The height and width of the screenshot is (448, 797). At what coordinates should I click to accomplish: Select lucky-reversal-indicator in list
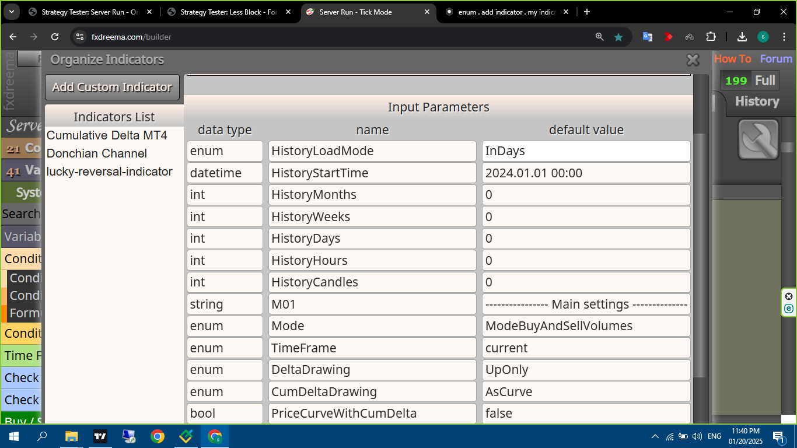pyautogui.click(x=110, y=171)
